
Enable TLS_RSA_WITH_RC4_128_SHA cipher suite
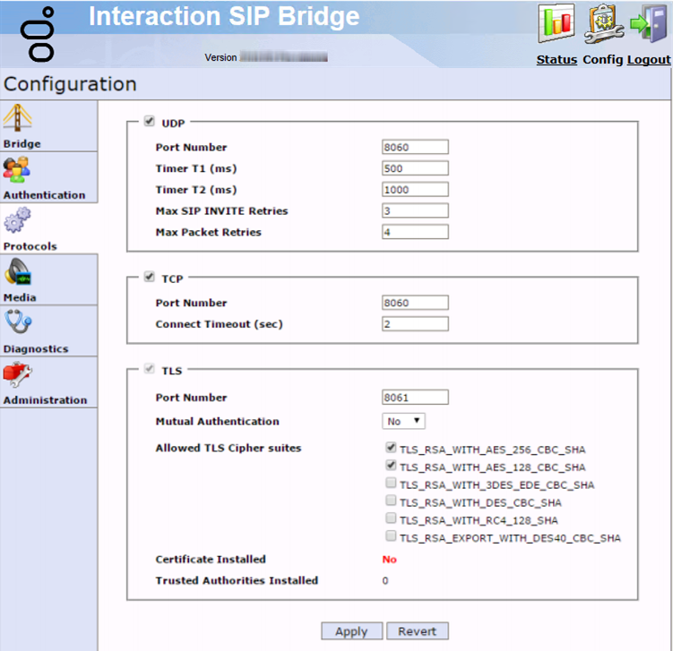point(391,518)
